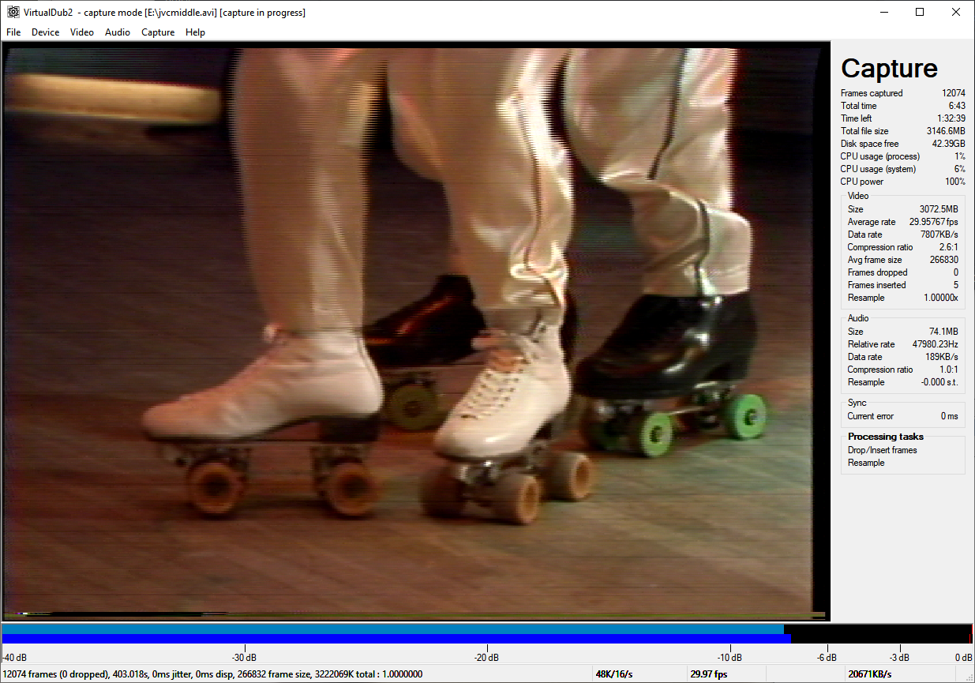The width and height of the screenshot is (975, 683).
Task: Open the Capture menu
Action: point(158,32)
